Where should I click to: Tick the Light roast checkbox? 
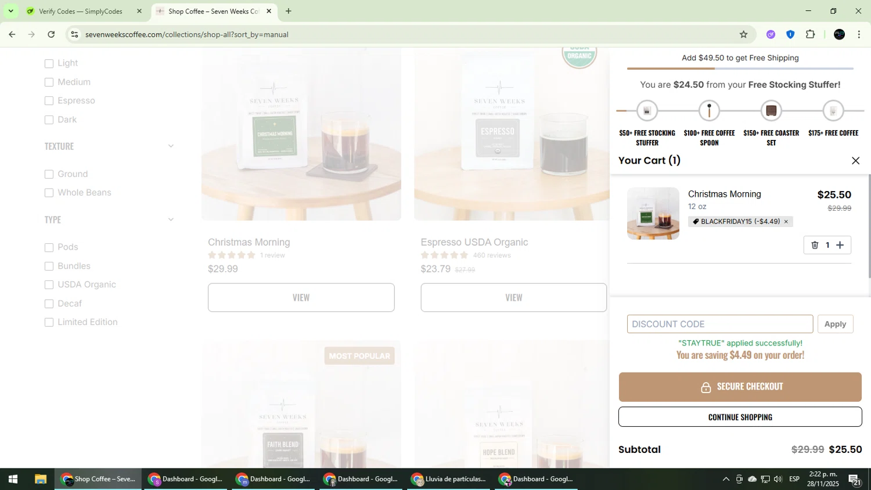[x=49, y=63]
